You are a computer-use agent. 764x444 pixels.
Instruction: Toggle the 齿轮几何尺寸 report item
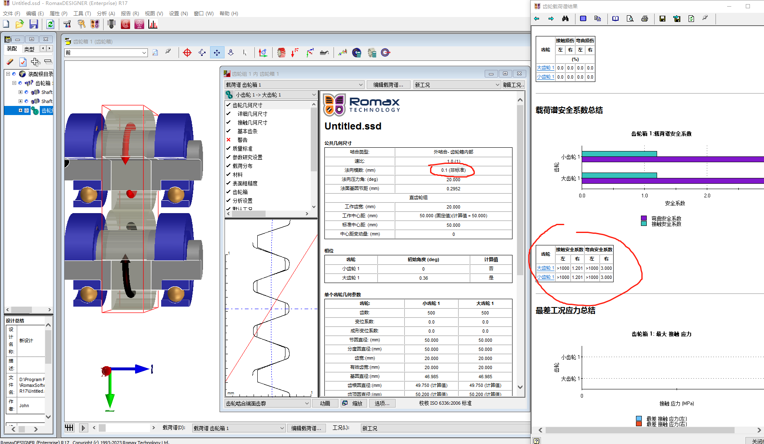point(228,105)
